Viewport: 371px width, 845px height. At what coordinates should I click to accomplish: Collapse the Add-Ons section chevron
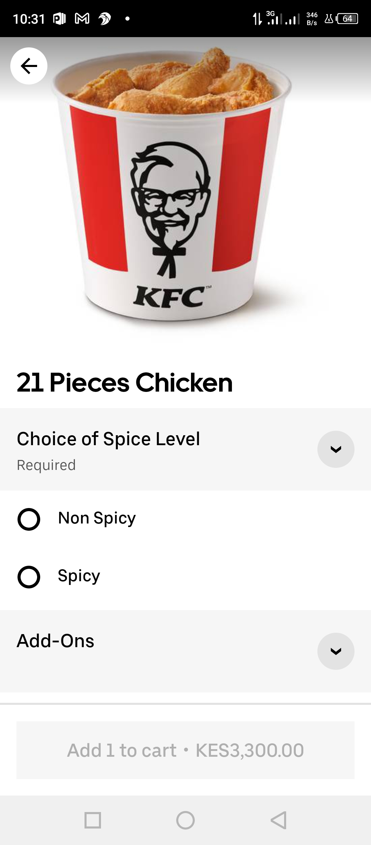click(336, 651)
